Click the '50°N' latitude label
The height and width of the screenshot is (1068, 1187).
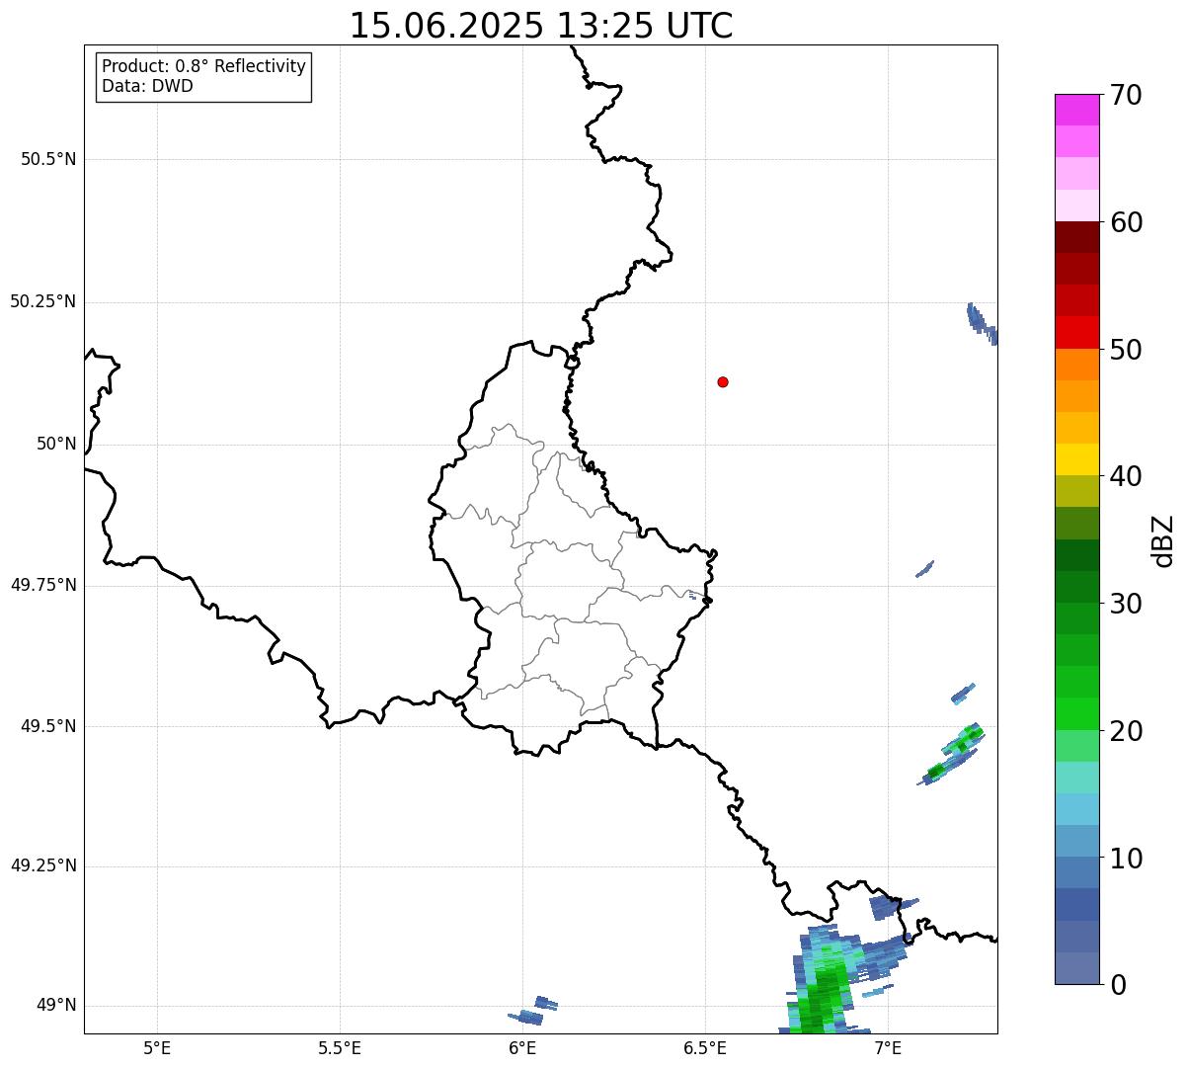coord(56,444)
